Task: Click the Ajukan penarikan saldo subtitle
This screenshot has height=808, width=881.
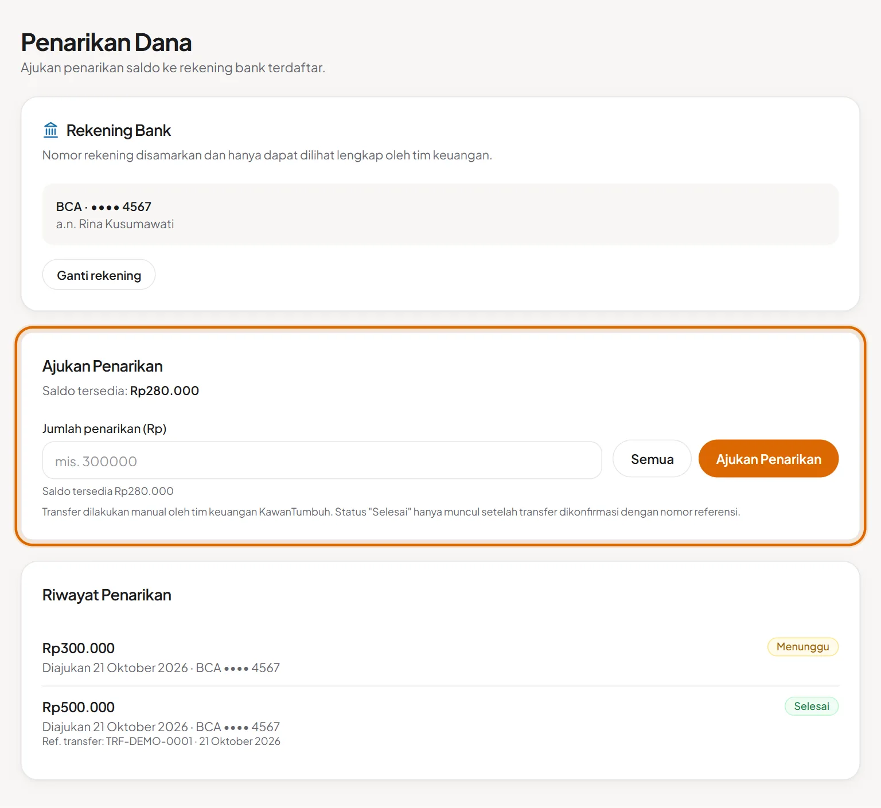Action: click(173, 68)
